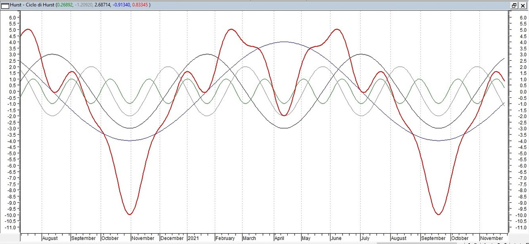This screenshot has width=529, height=244.
Task: Click the 0.0 label on left axis
Action: point(12,92)
